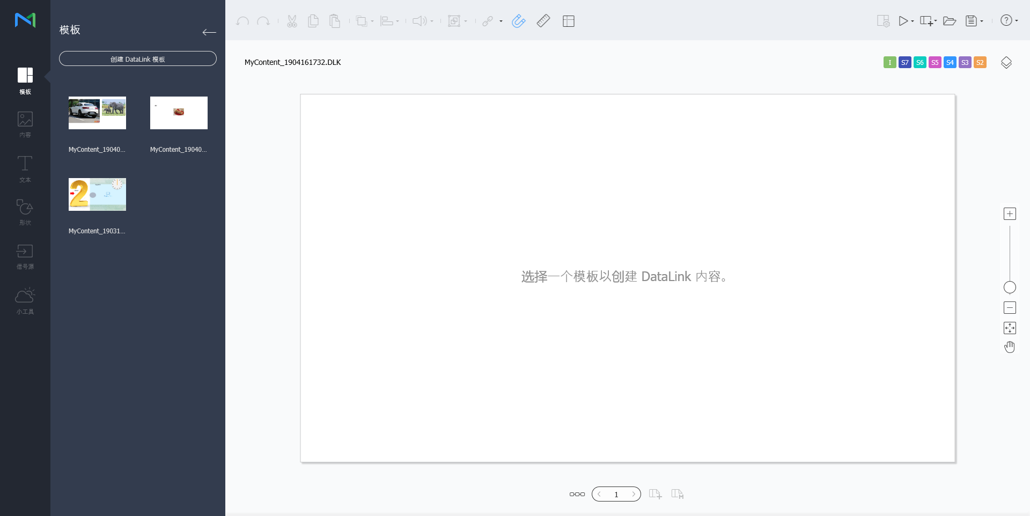Expand the save options dropdown arrow
The width and height of the screenshot is (1030, 516).
[982, 21]
